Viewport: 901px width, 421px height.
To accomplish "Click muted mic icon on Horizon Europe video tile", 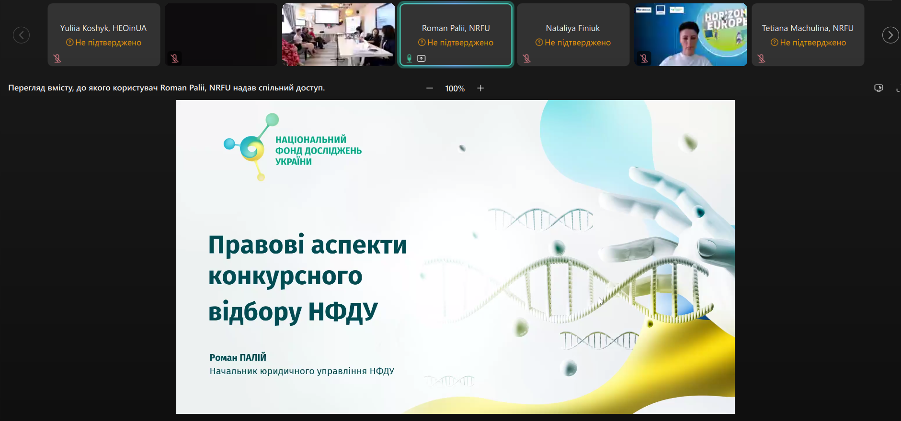I will point(644,58).
